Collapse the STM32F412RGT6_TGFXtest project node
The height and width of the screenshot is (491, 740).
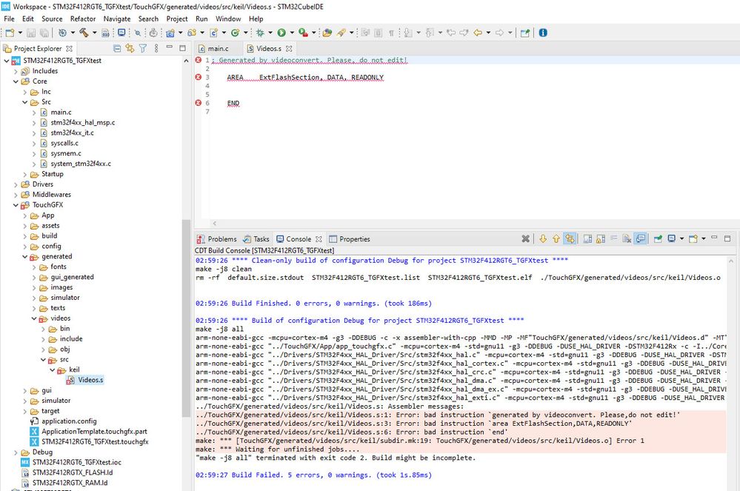(7, 61)
